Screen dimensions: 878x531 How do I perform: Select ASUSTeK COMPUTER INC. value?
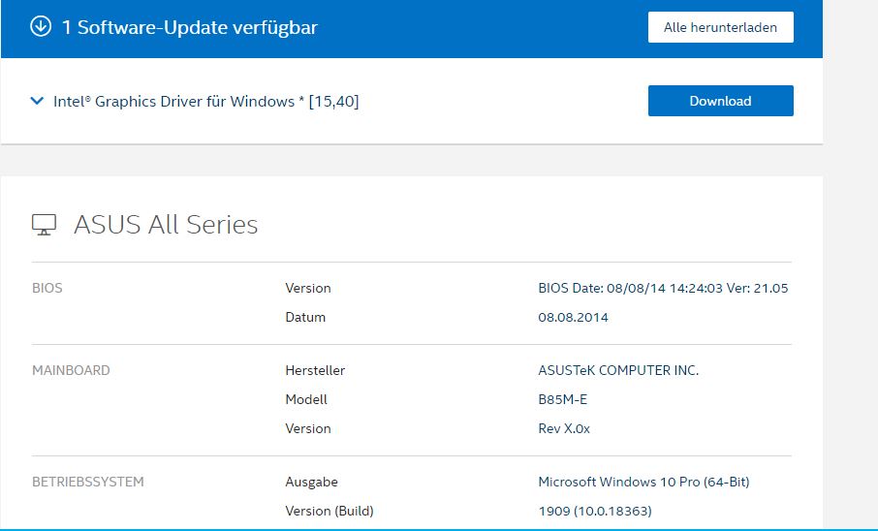(x=618, y=370)
